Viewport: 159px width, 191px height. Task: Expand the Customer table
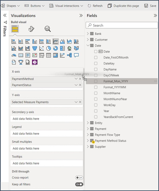(88, 40)
